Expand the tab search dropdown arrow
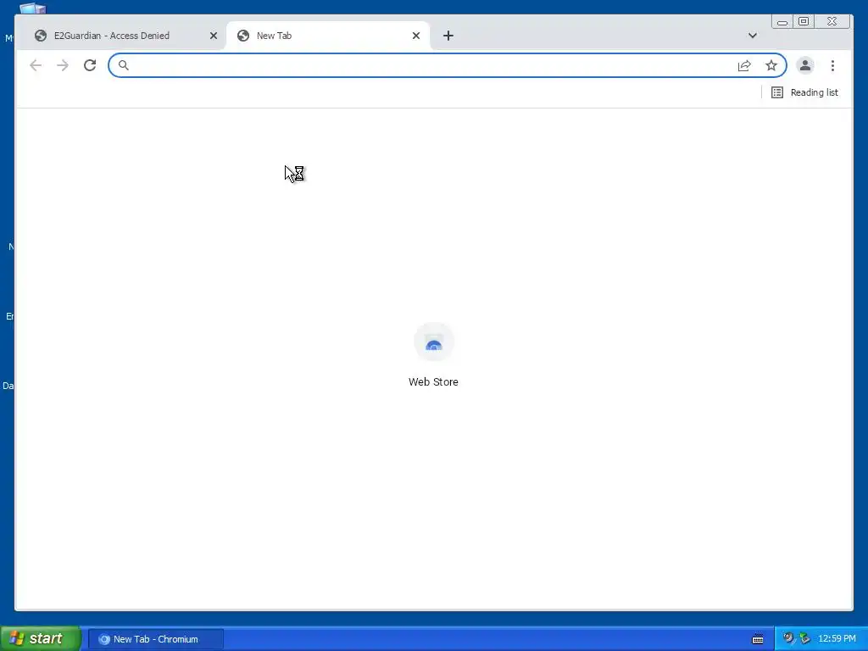The image size is (868, 651). point(753,36)
